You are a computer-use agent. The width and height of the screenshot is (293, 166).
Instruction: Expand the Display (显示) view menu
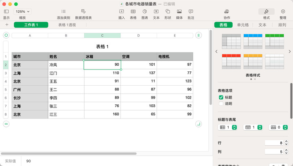tap(7, 12)
